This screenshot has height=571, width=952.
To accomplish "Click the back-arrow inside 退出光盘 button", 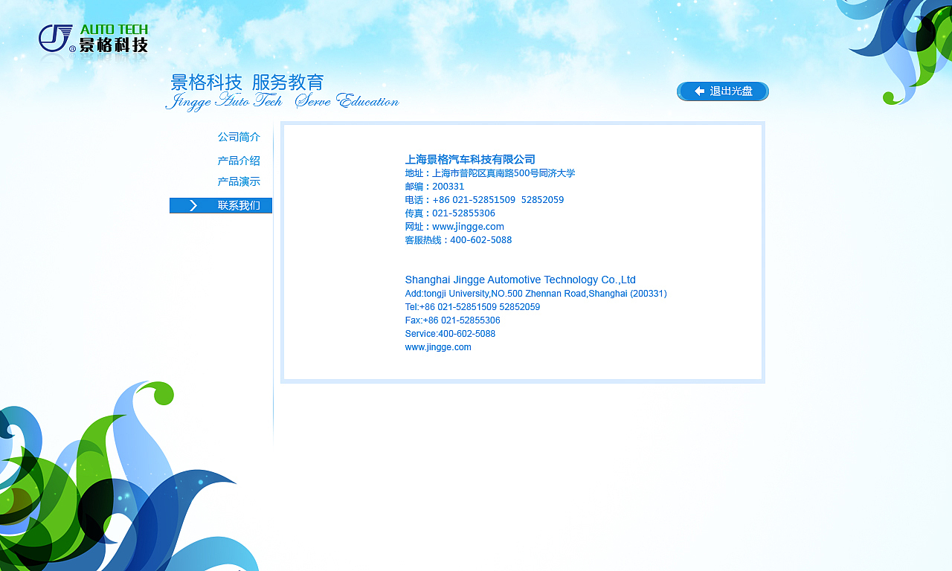I will tap(698, 91).
